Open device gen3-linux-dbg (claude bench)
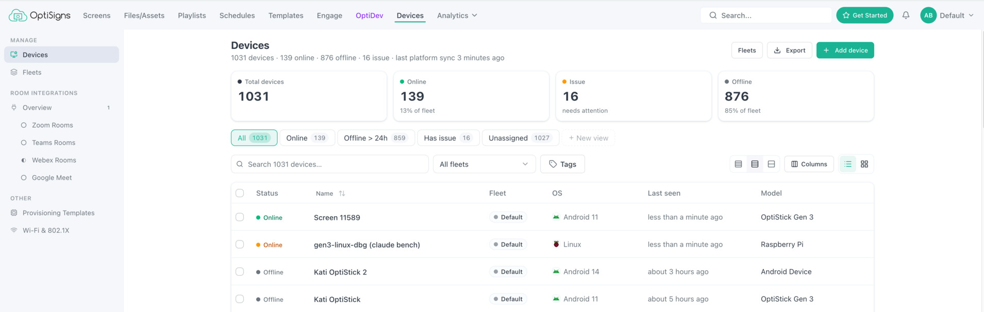The height and width of the screenshot is (312, 984). (x=367, y=245)
